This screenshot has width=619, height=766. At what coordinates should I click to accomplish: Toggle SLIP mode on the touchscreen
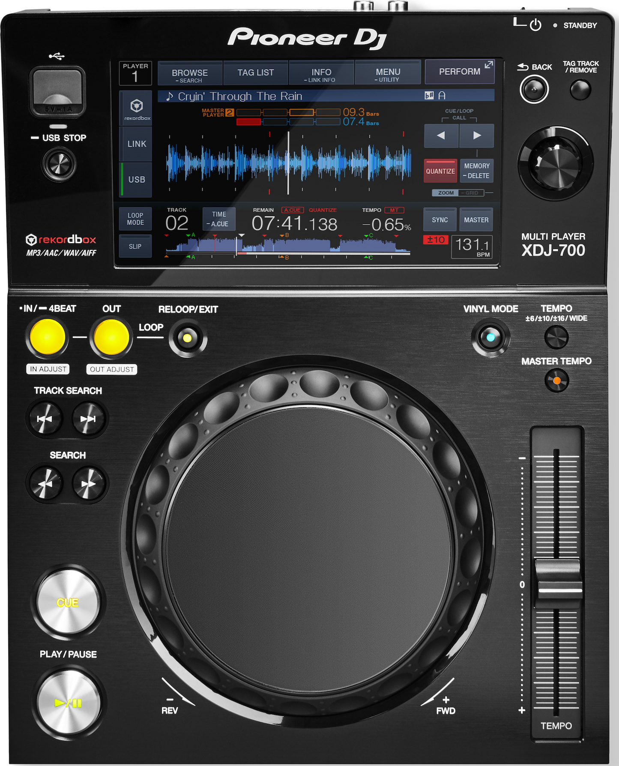135,246
